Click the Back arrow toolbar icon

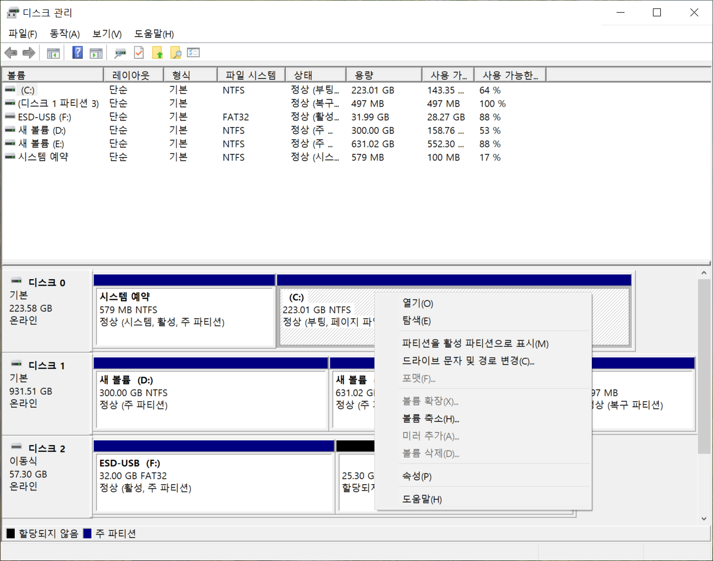pyautogui.click(x=11, y=53)
